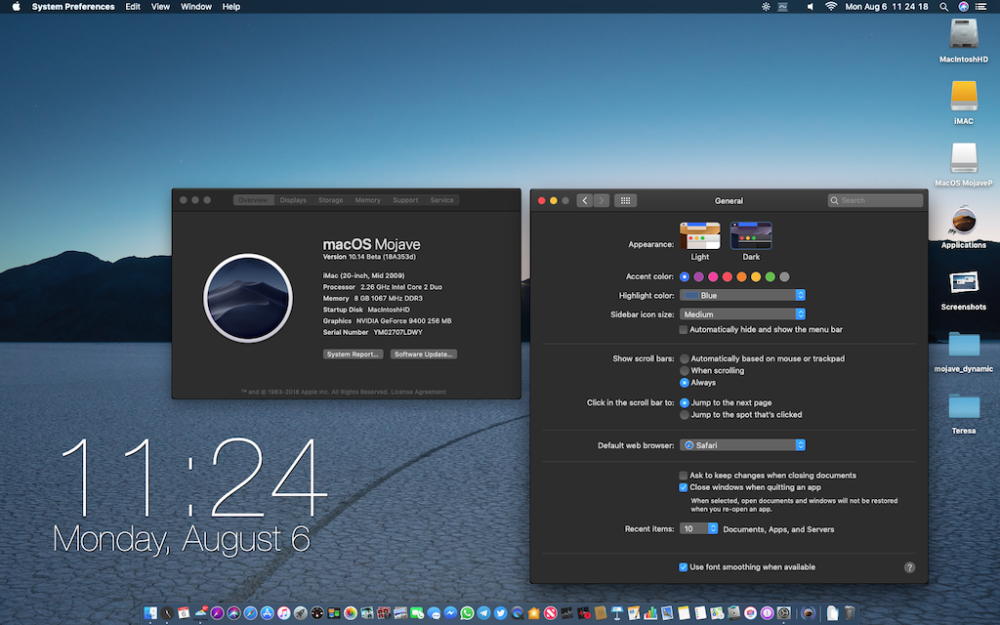
Task: Open the Apple menu
Action: 16,7
